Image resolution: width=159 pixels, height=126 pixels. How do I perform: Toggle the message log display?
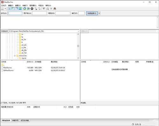pyautogui.click(x=9, y=9)
